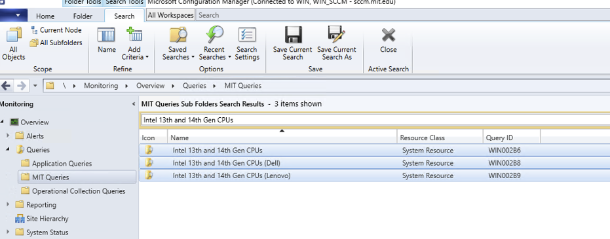
Task: Expand the Reporting tree node
Action: point(9,205)
